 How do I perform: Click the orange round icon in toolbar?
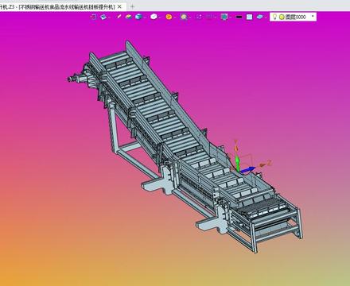click(169, 17)
